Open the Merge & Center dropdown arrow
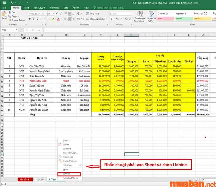Screen dimensions: 216x187 pos(107,19)
